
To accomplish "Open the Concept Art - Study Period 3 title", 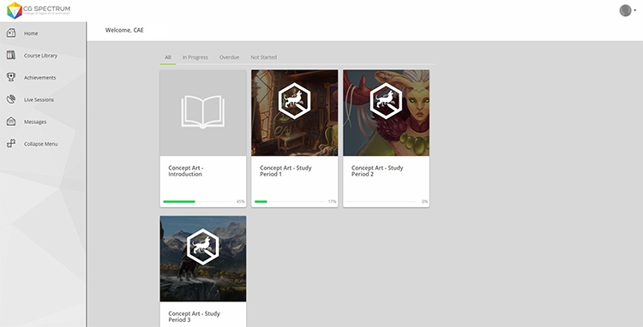I will (x=195, y=317).
